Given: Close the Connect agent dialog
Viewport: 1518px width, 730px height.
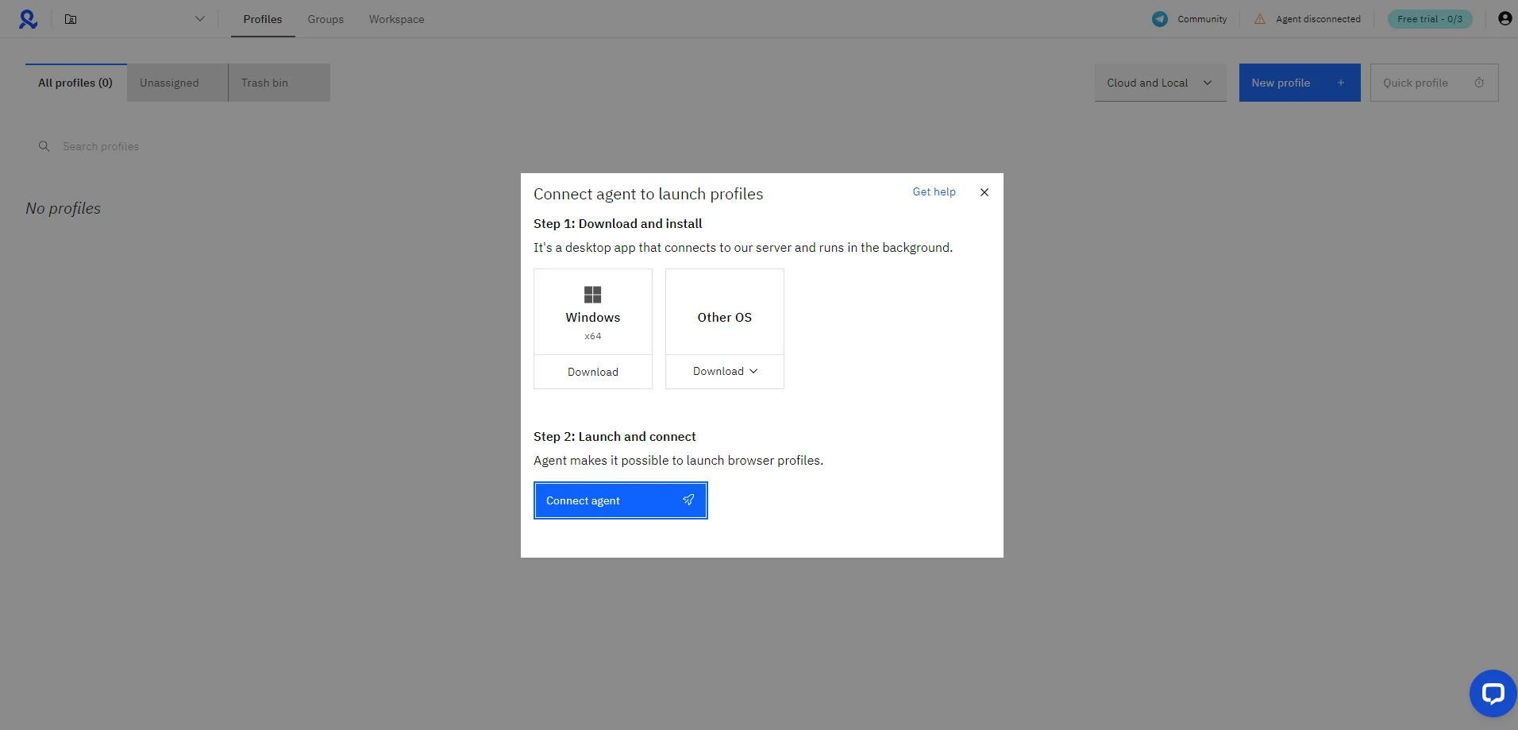Looking at the screenshot, I should (x=984, y=192).
